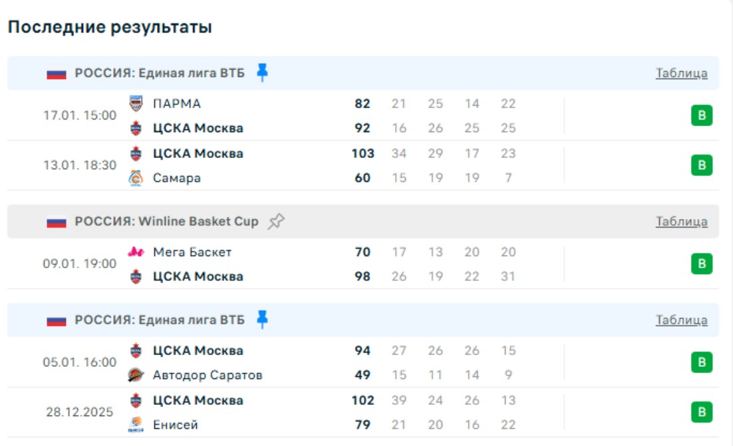
Task: Click the Автодор Саратов team logo
Action: click(136, 375)
